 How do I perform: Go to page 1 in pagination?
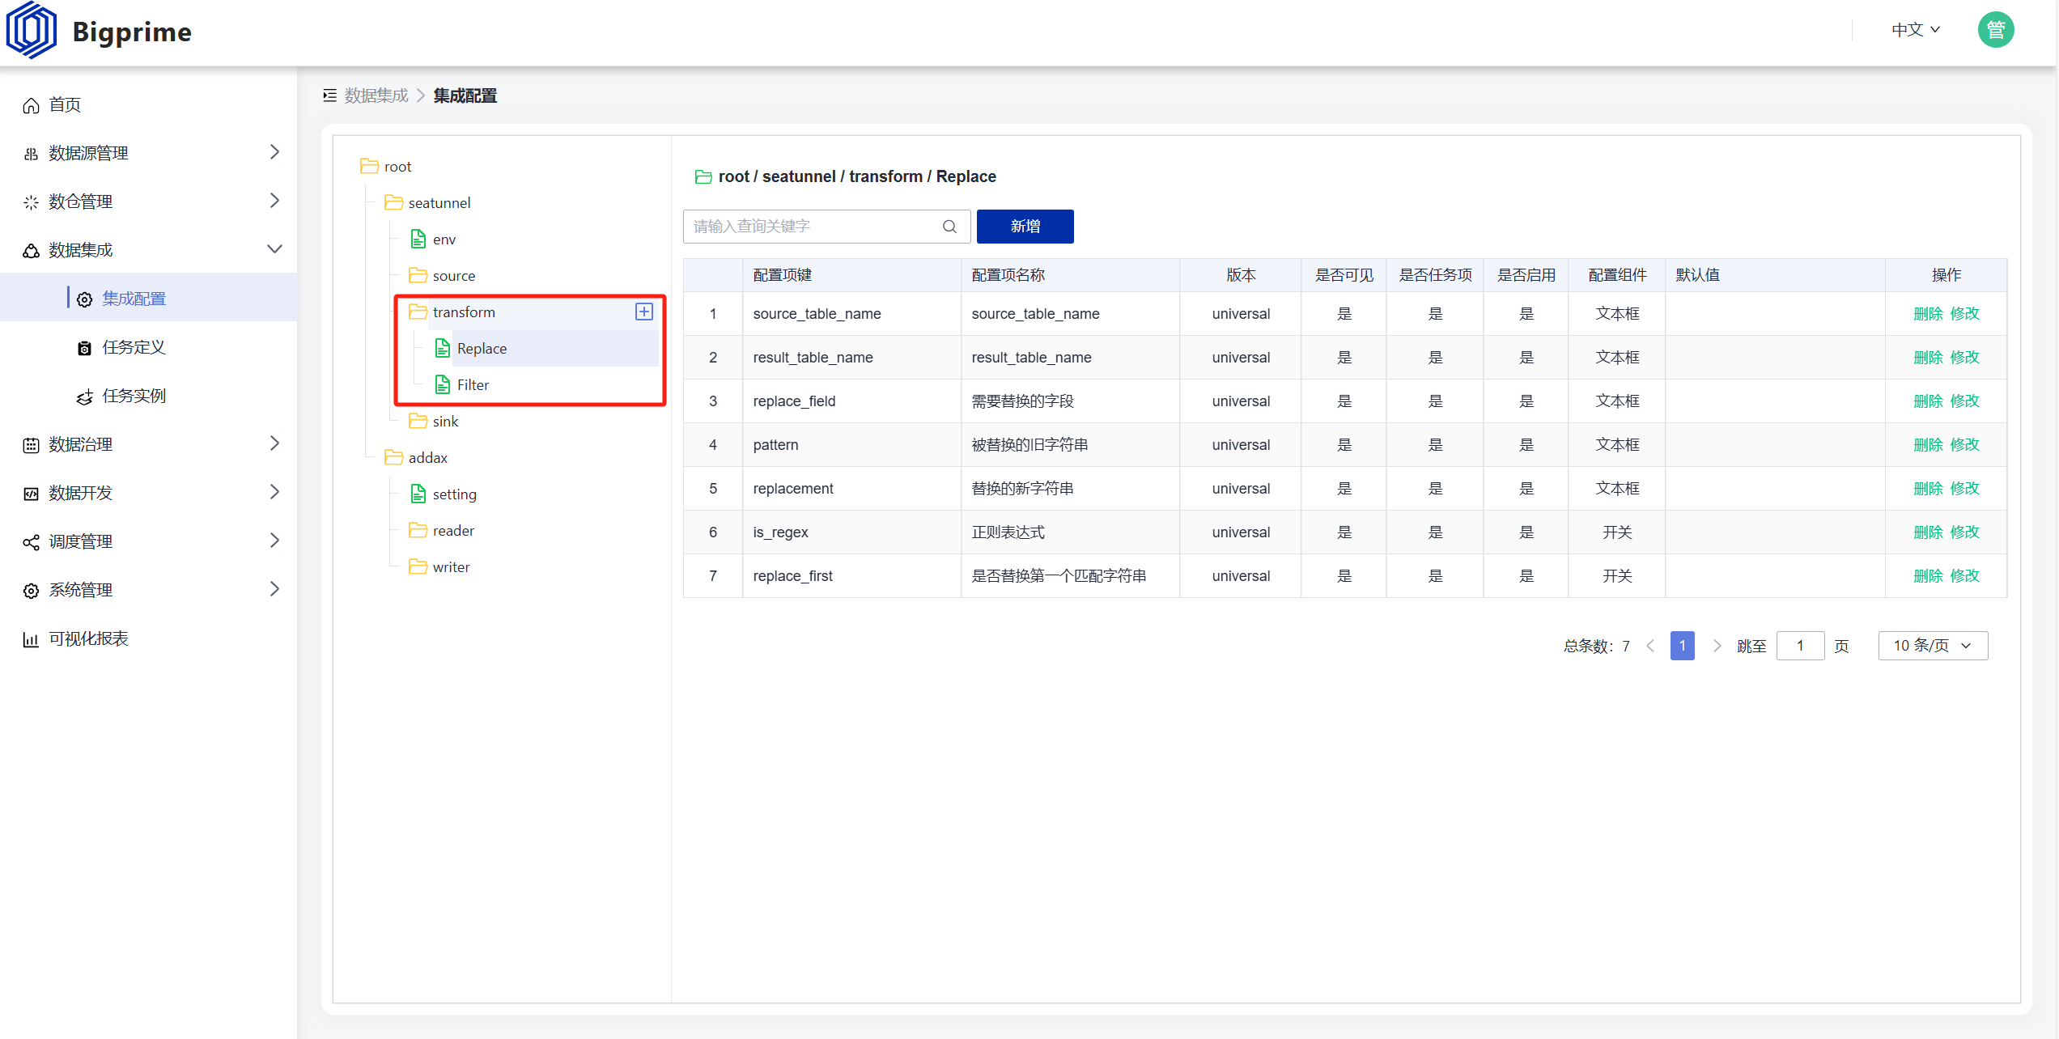pos(1682,646)
